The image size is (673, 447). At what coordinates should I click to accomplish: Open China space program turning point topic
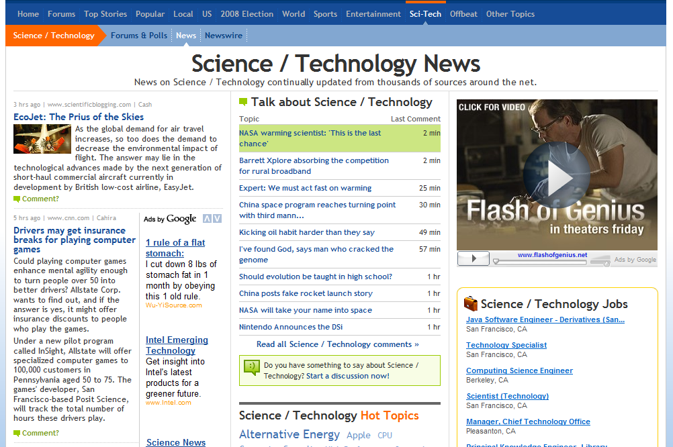coord(317,210)
